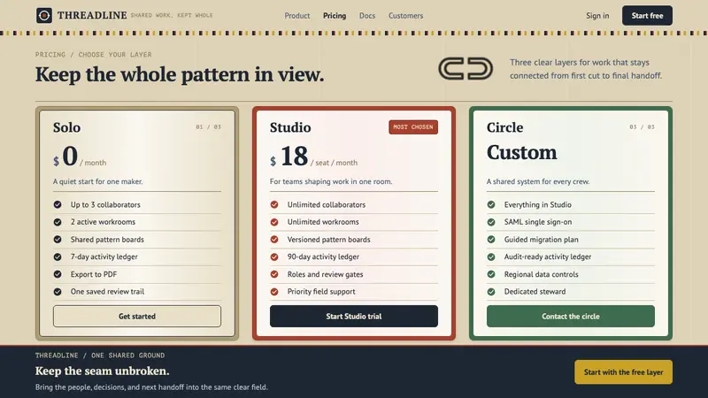Click Get started on the Solo plan
708x398 pixels.
137,317
